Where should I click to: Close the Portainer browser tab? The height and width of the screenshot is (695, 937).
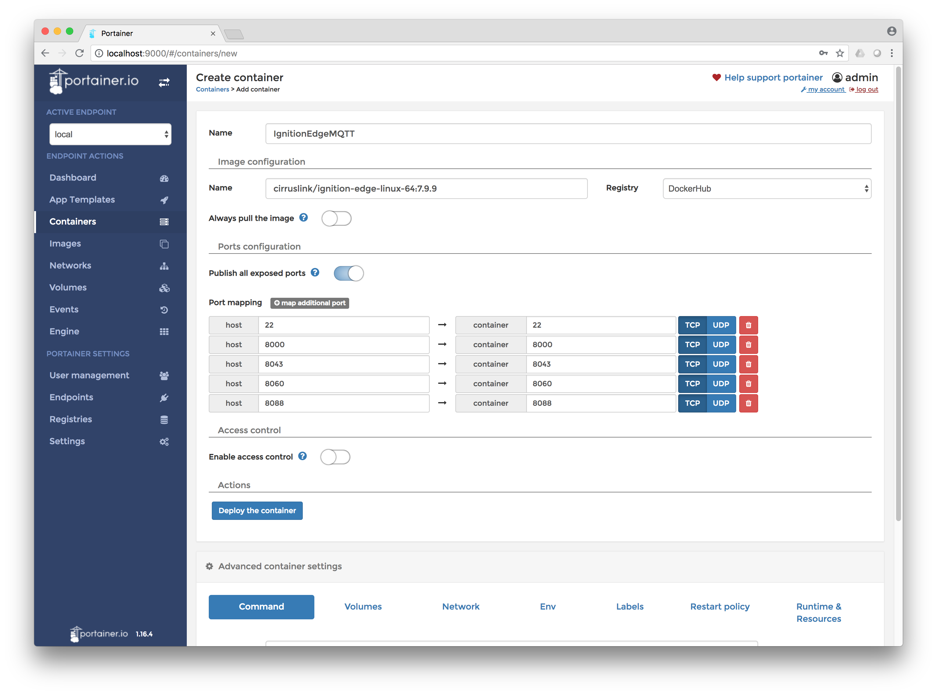click(213, 33)
